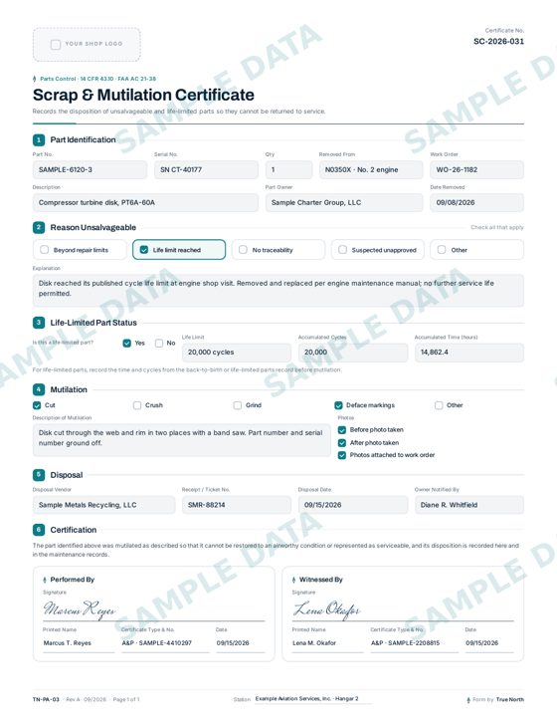Image resolution: width=557 pixels, height=722 pixels.
Task: Click printed name Marcus T. Reyes
Action: tap(68, 643)
